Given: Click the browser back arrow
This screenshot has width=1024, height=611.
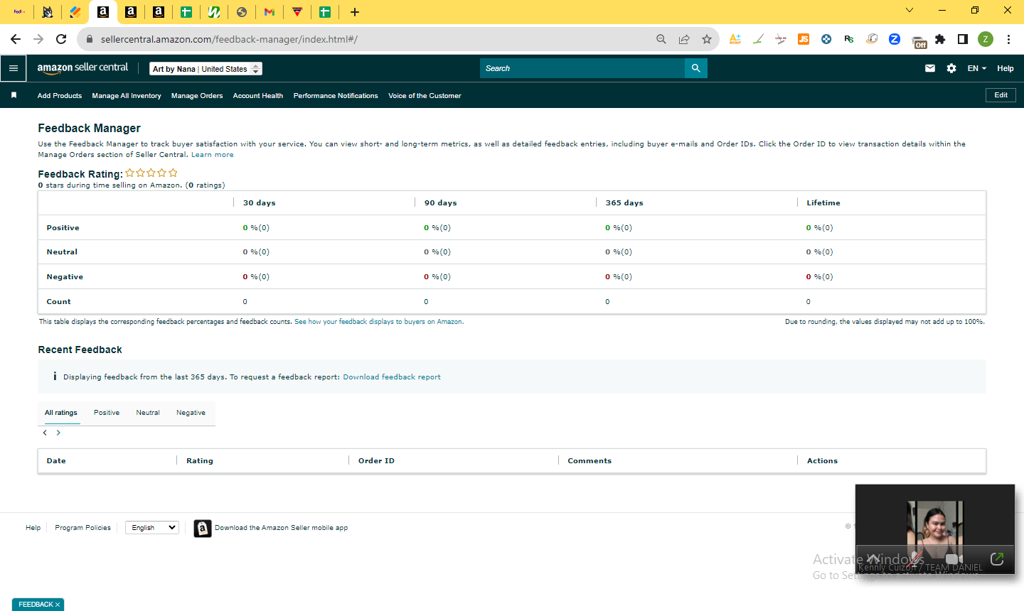Looking at the screenshot, I should [16, 39].
